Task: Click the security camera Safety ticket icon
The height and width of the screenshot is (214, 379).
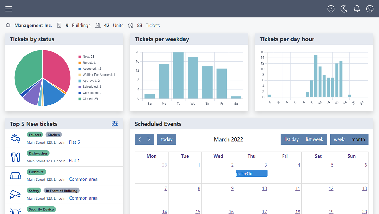Action: pos(15,194)
